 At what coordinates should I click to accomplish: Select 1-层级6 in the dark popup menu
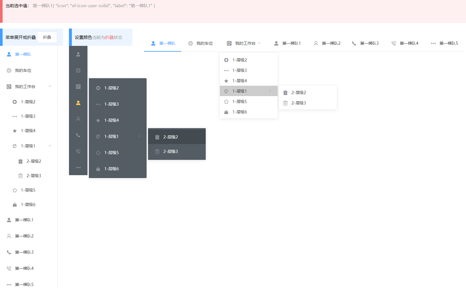[118, 169]
